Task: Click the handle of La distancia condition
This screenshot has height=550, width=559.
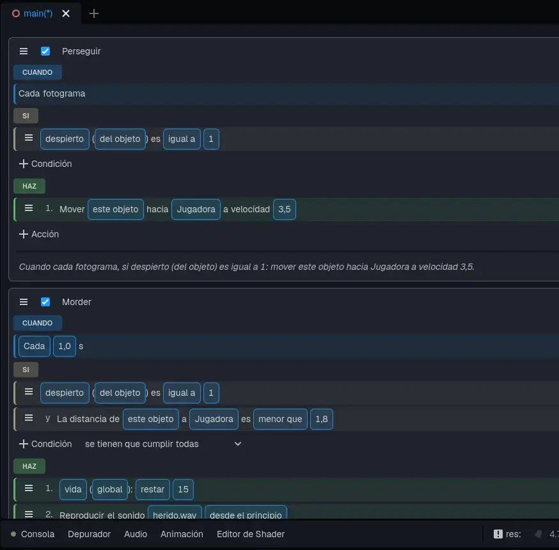Action: point(29,418)
